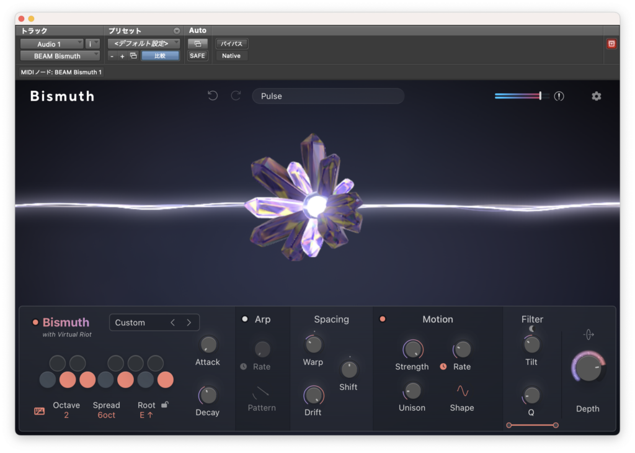Click the Arp Rate clock sync icon

(243, 366)
